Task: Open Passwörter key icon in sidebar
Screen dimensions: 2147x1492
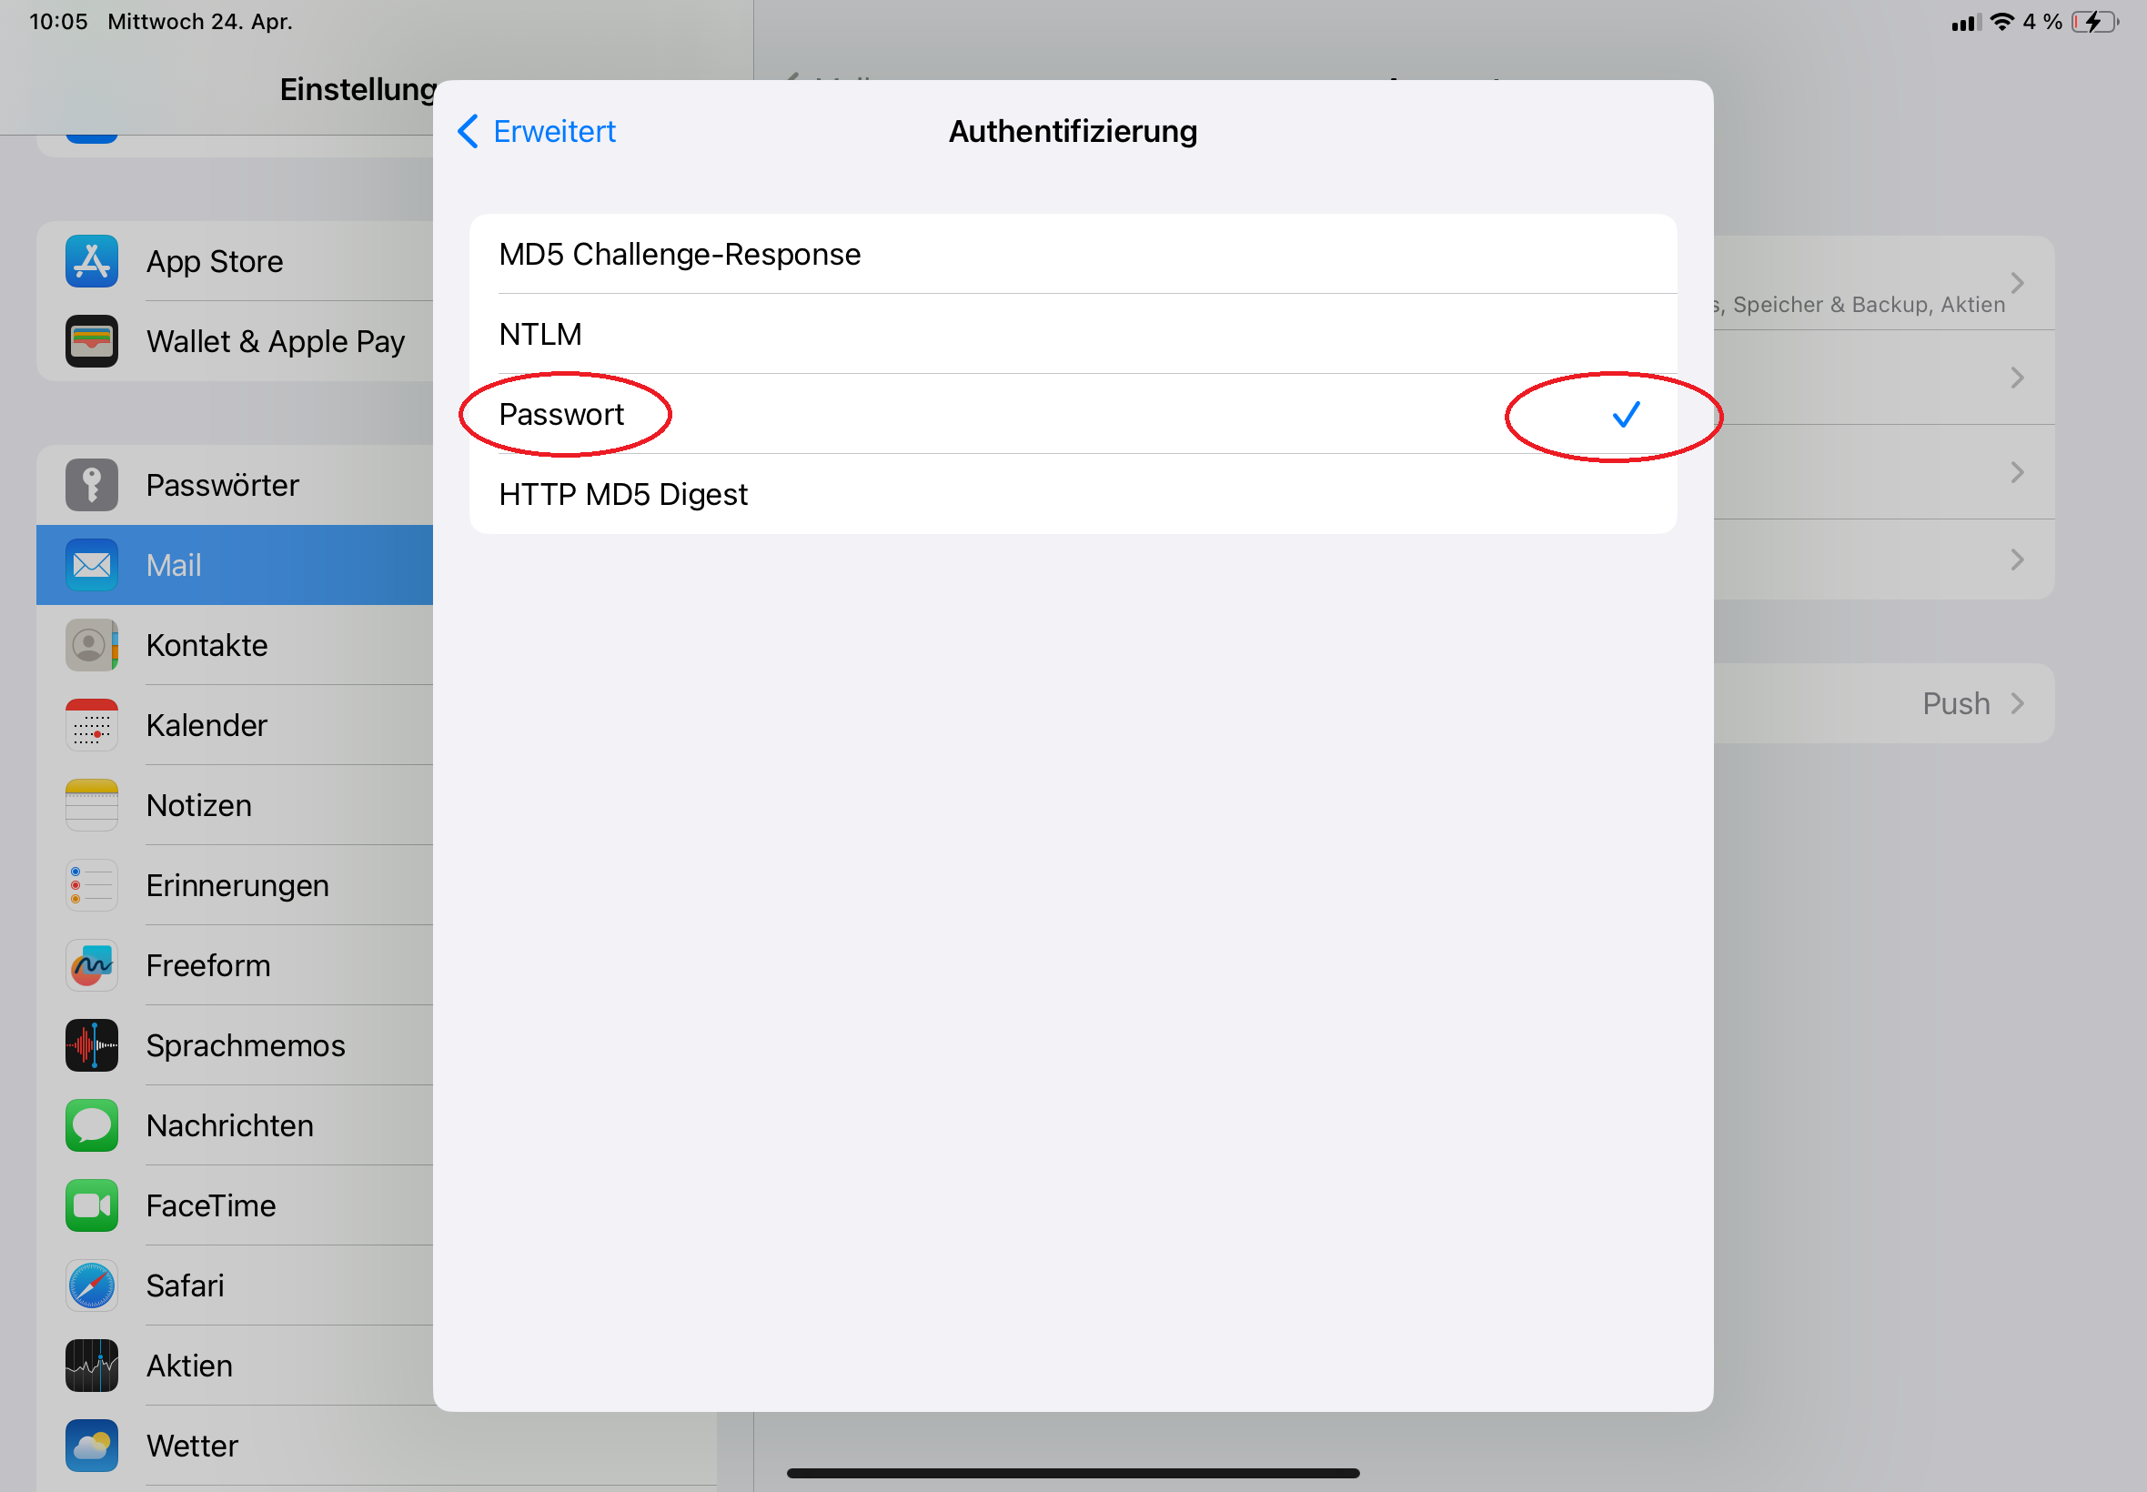Action: pos(92,485)
